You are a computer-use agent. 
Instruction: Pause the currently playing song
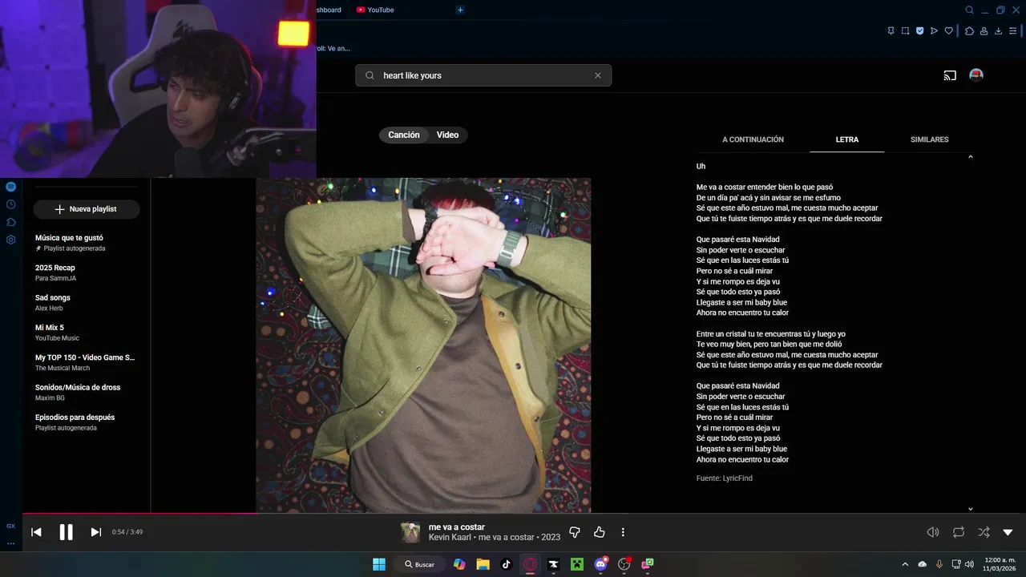click(67, 532)
